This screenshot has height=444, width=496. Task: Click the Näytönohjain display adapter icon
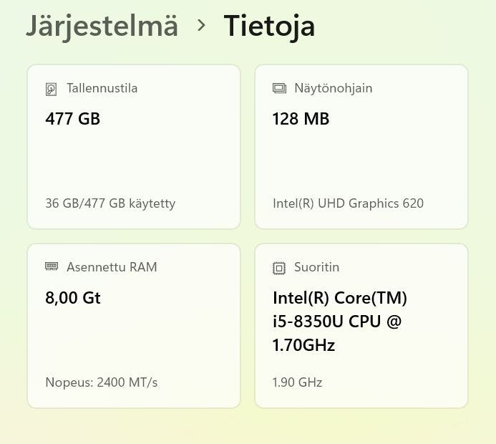(x=279, y=89)
